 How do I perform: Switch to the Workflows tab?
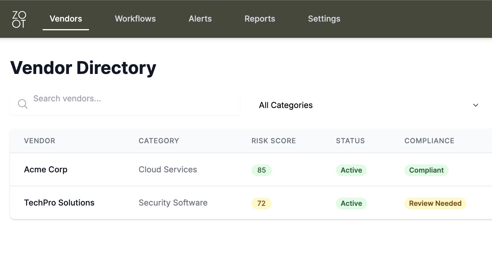135,19
